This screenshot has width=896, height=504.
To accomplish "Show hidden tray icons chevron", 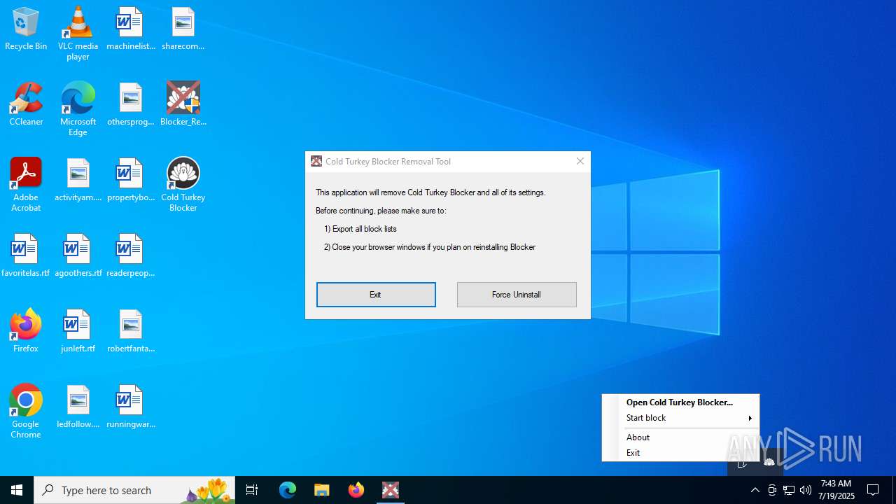I will point(755,490).
